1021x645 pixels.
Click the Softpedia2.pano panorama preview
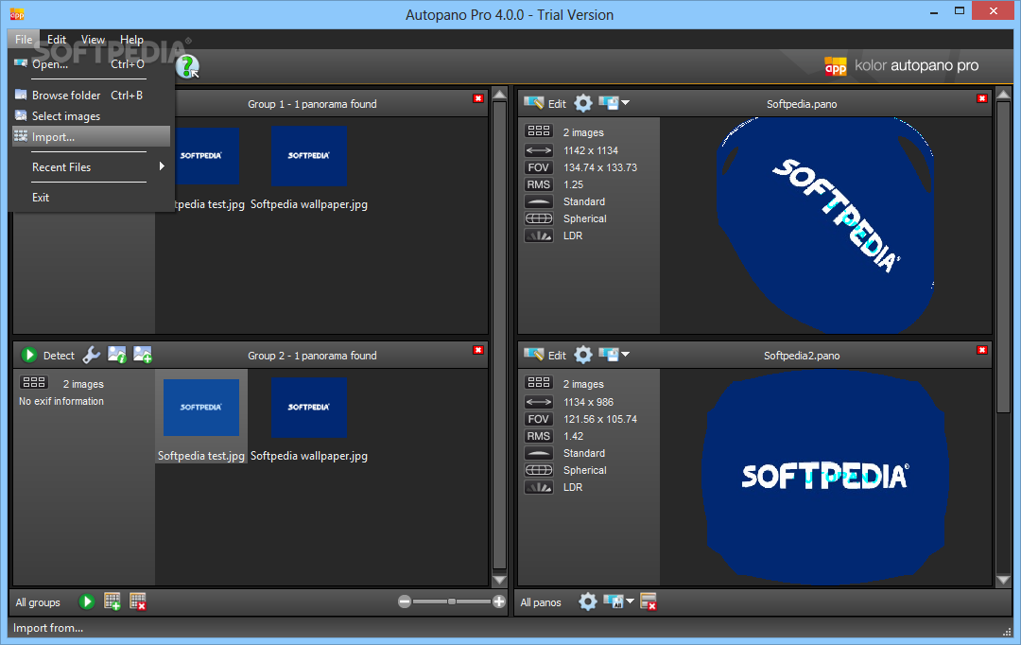pyautogui.click(x=825, y=477)
